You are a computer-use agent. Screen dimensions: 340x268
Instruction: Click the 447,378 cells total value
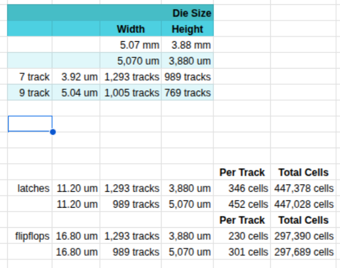tap(303, 188)
